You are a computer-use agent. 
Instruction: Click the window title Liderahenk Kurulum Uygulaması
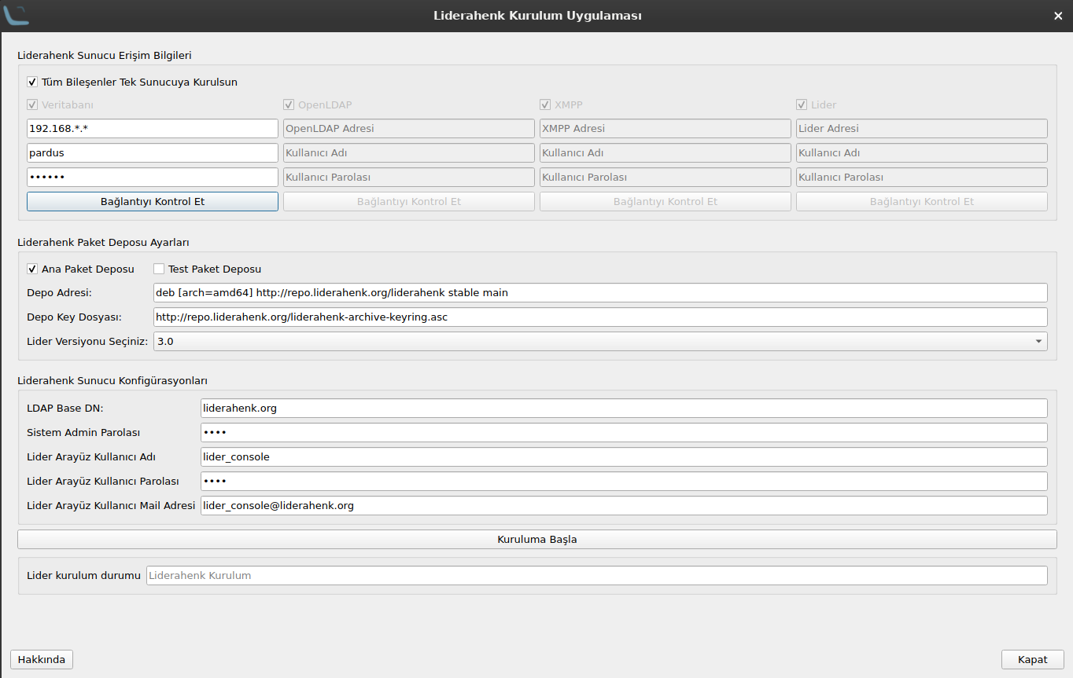(x=537, y=16)
